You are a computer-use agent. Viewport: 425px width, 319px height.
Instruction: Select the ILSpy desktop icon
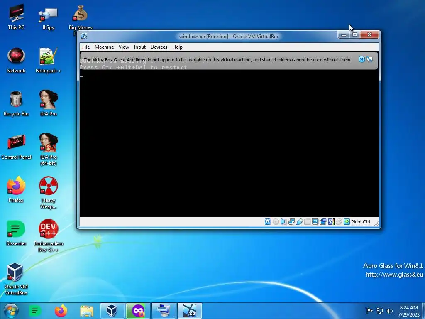tap(49, 18)
